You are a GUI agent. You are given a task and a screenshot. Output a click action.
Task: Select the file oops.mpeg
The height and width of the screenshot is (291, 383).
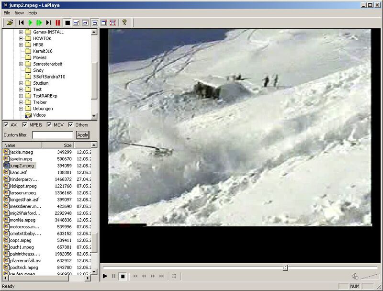tap(21, 240)
